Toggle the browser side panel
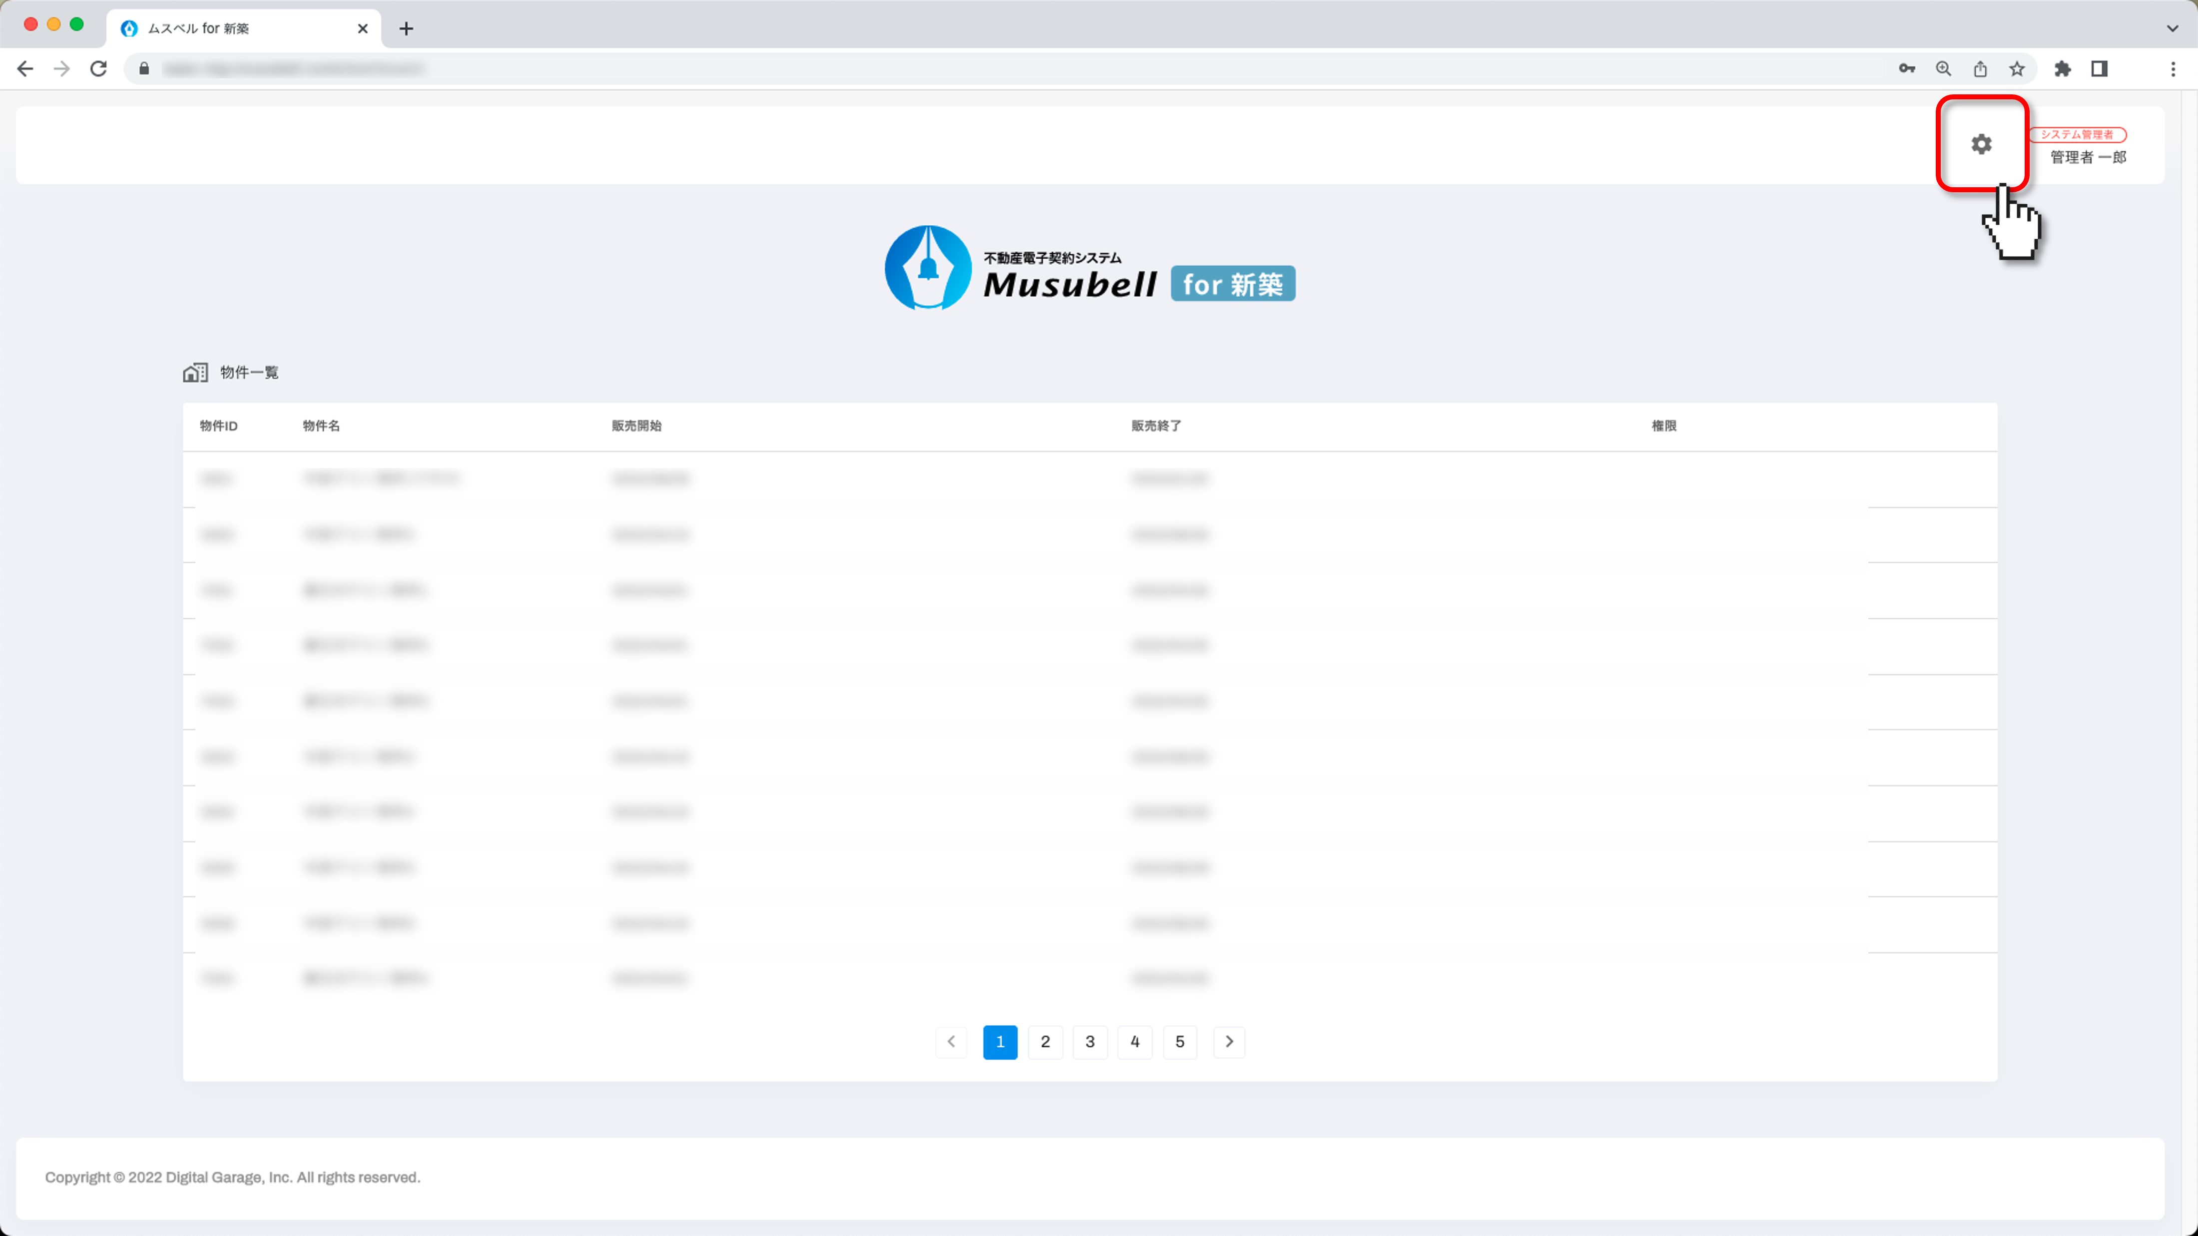Image resolution: width=2198 pixels, height=1236 pixels. pos(2099,69)
